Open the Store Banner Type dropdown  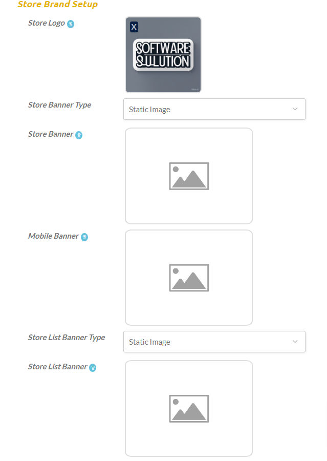(214, 109)
